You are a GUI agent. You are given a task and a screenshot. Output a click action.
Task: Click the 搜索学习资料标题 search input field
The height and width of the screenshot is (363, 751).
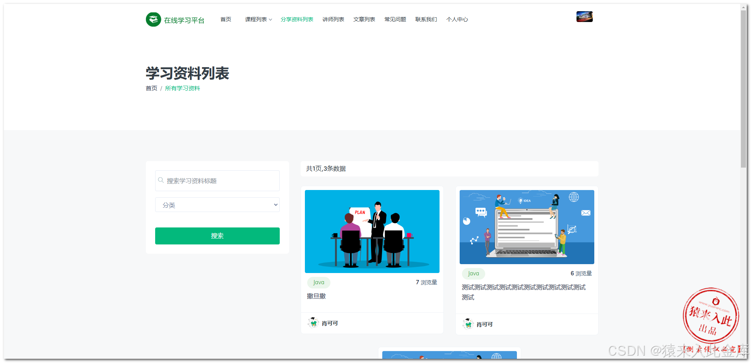point(217,180)
